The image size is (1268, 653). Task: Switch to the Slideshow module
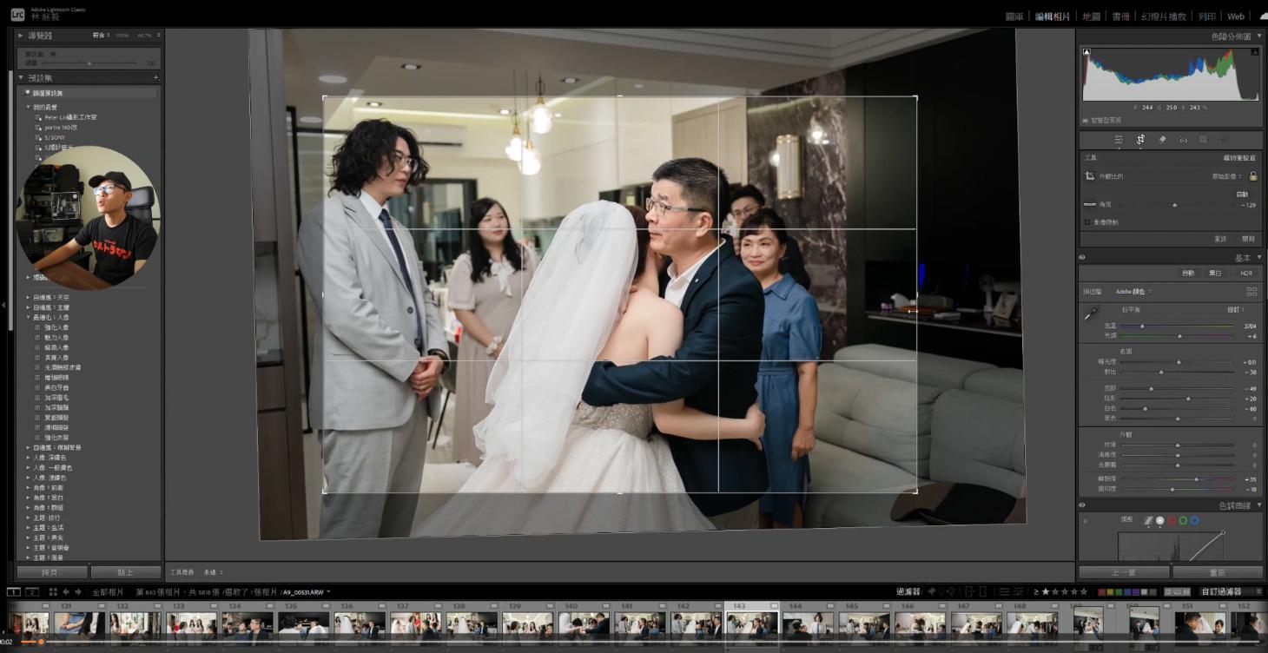click(1164, 16)
